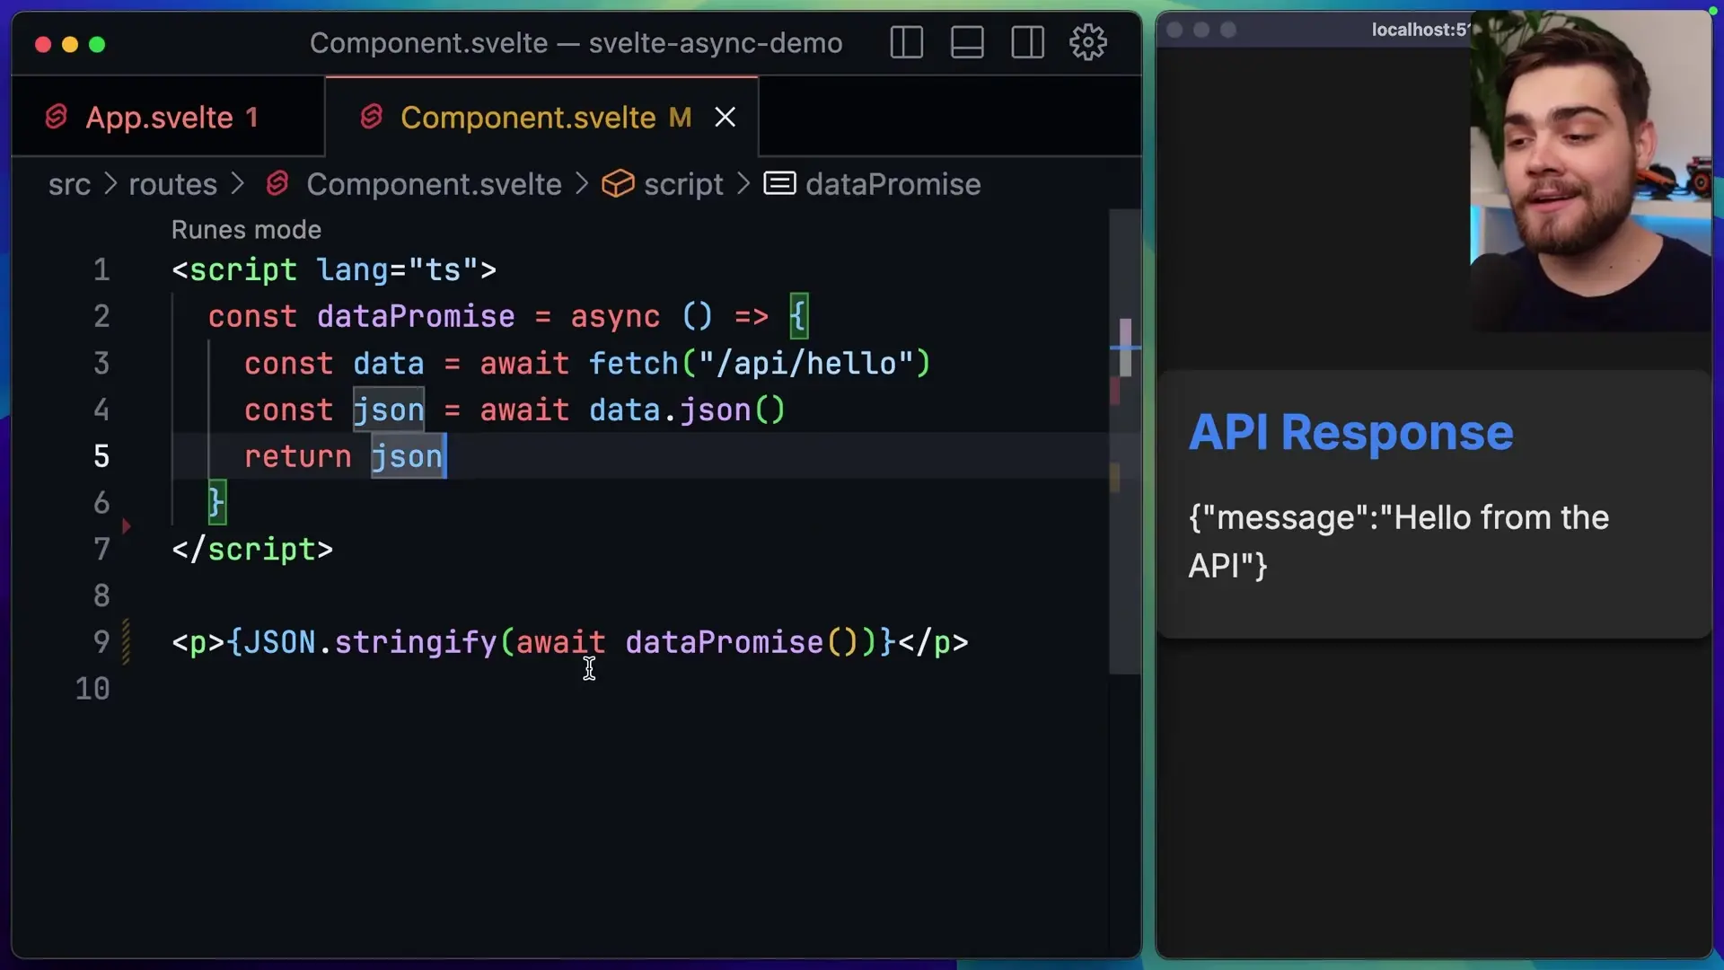Click the Svelte icon on Component.svelte tab
The image size is (1724, 970).
click(372, 117)
